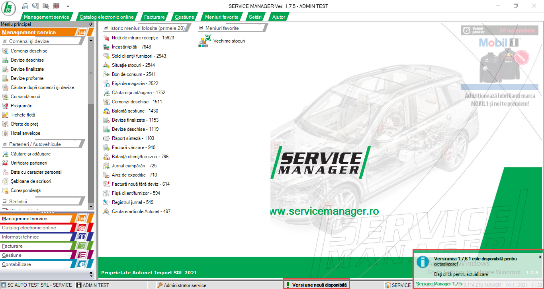Click the blue info icon for Informații tehnice
This screenshot has height=289, width=544.
coord(82,237)
